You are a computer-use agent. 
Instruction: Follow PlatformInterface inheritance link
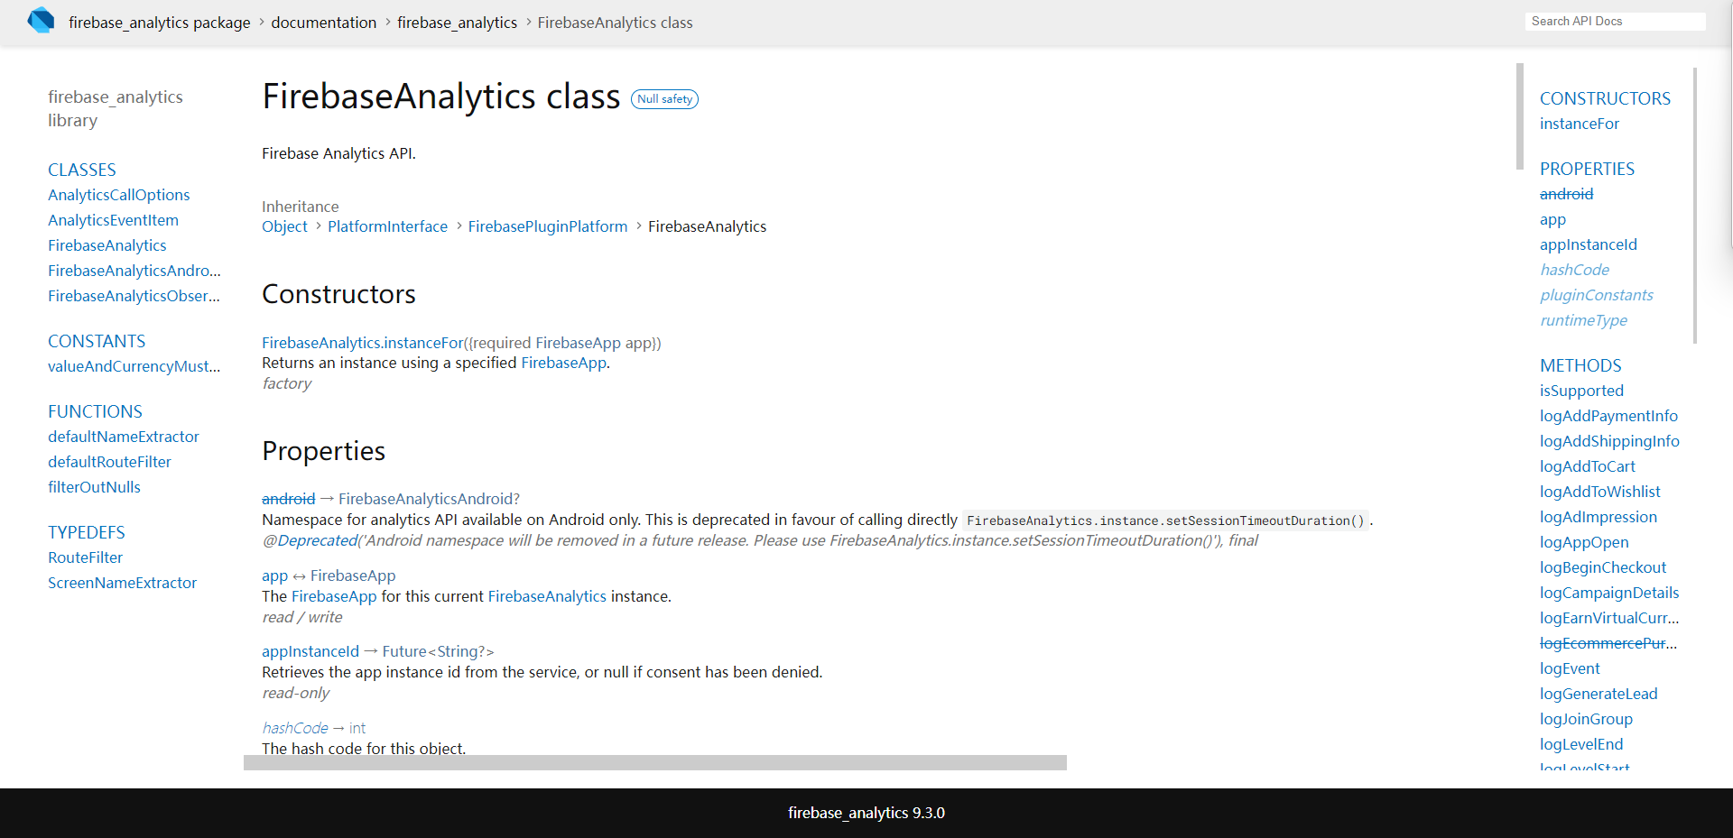click(x=387, y=226)
